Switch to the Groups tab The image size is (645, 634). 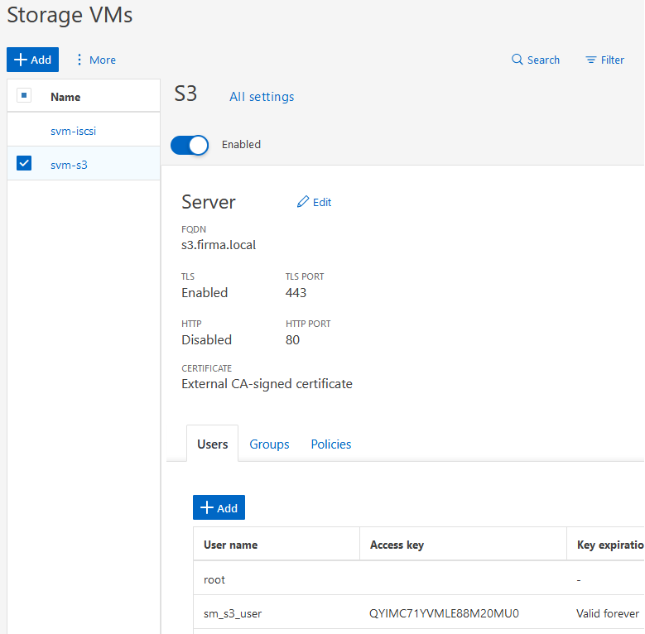269,444
